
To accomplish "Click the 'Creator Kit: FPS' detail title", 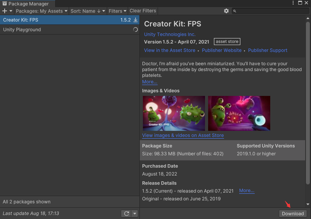I will (172, 24).
